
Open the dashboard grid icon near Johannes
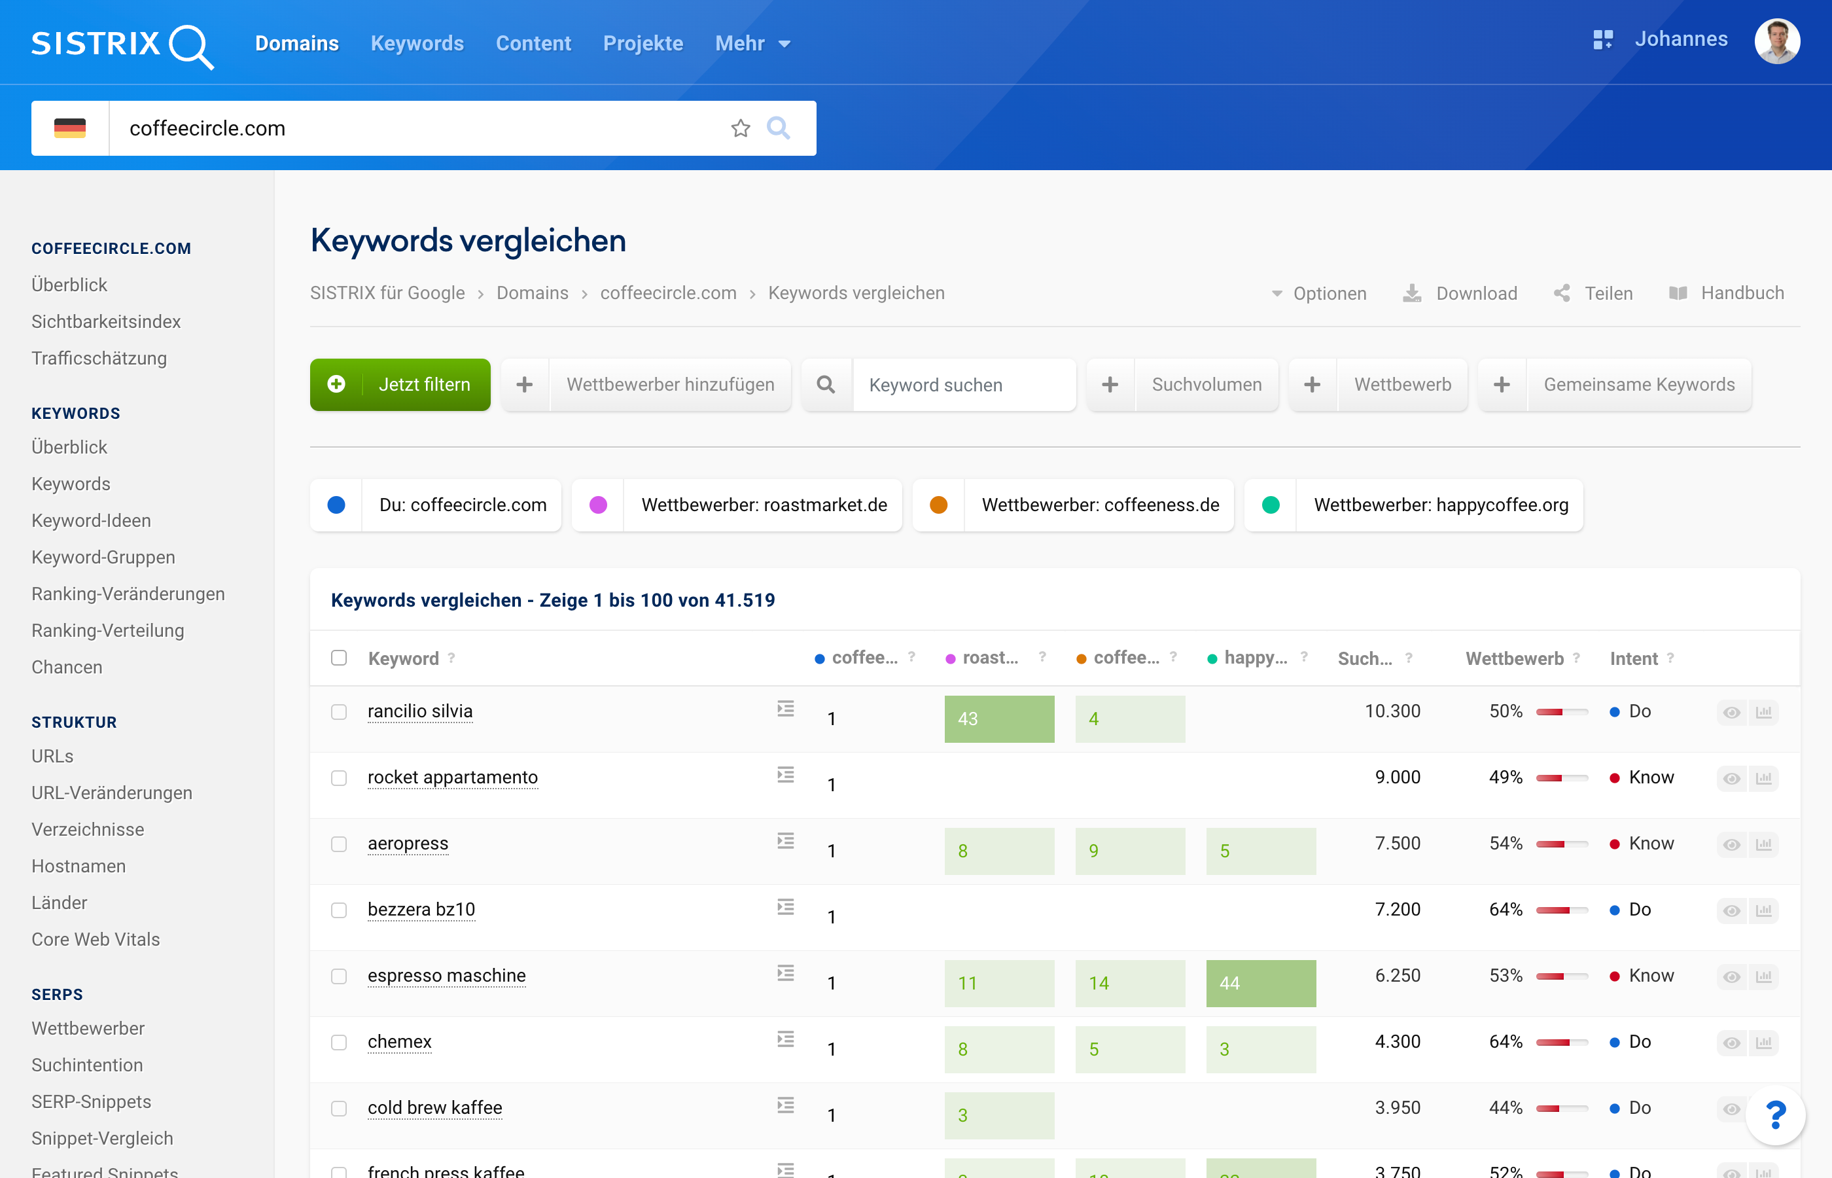[1602, 40]
